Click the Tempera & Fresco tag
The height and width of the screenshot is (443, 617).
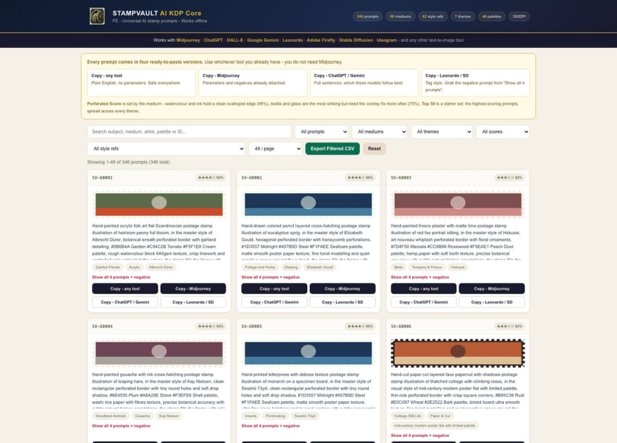(427, 267)
